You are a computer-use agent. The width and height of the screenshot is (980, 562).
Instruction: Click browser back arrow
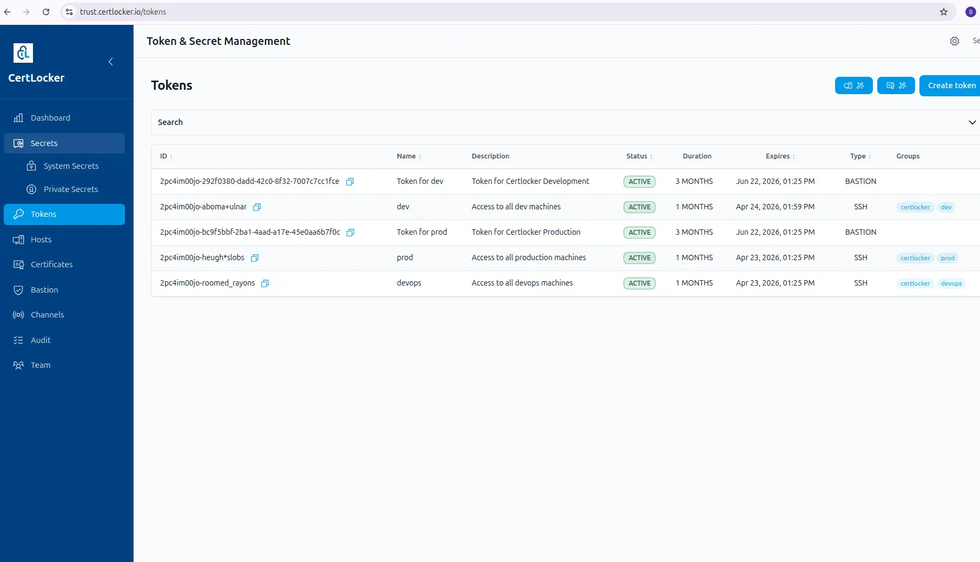point(8,12)
